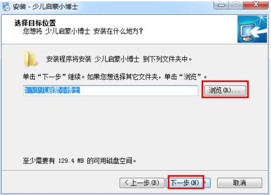Close the installer window
The image size is (271, 195).
pyautogui.click(x=256, y=5)
